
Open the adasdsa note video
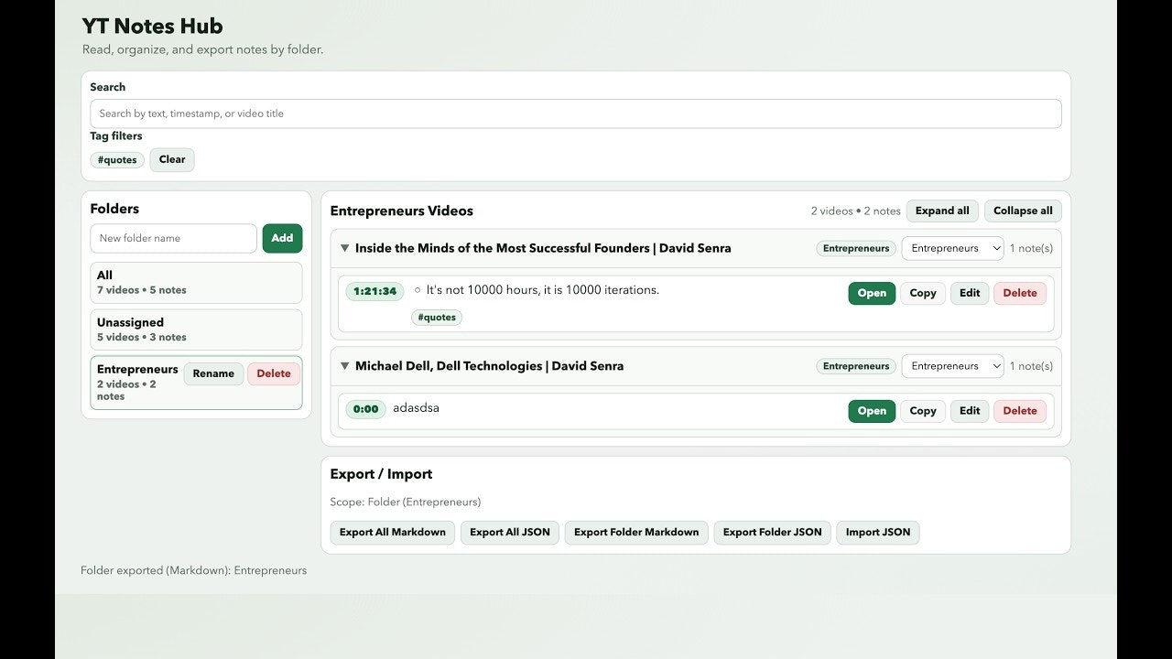872,411
